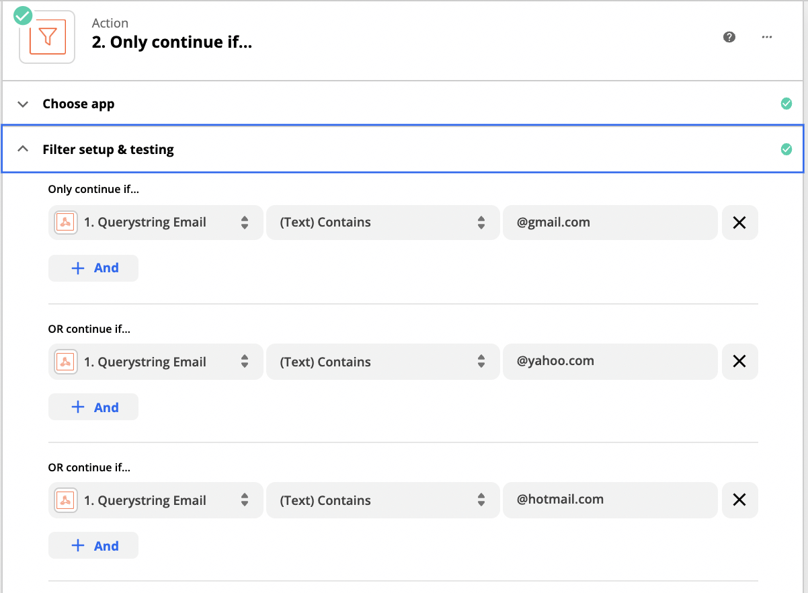This screenshot has width=808, height=593.
Task: Open (Text) Contains dropdown in hotmail rule
Action: pos(383,500)
